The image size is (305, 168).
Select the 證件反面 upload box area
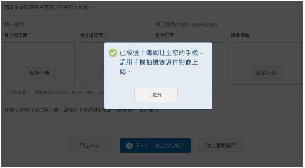coord(266,64)
